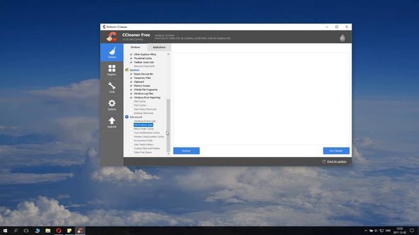Viewport: 419px width, 235px height.
Task: Enable Environment Path checkbox
Action: (x=131, y=140)
